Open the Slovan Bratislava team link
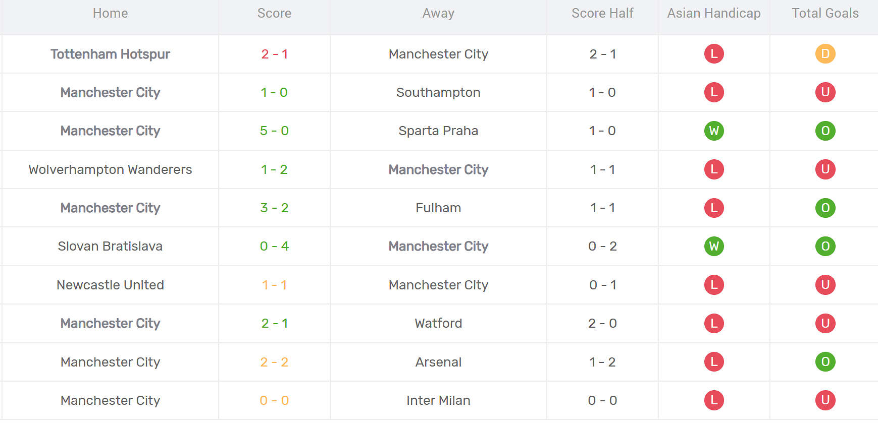 110,247
